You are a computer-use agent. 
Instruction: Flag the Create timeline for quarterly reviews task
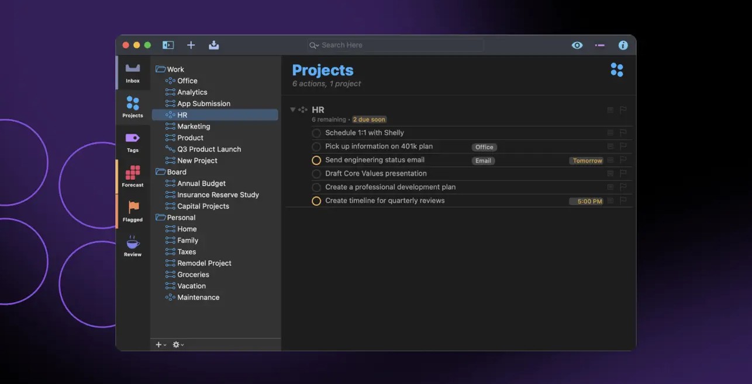click(623, 201)
